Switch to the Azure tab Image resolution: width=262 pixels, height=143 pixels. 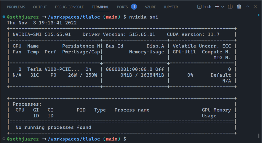(150, 7)
